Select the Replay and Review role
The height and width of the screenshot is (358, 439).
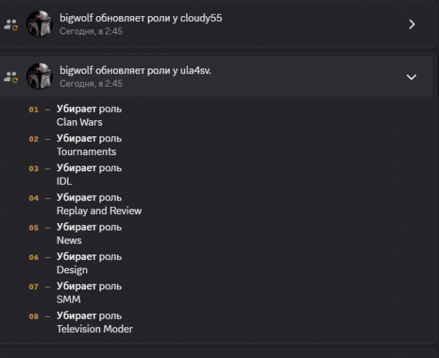tap(99, 210)
